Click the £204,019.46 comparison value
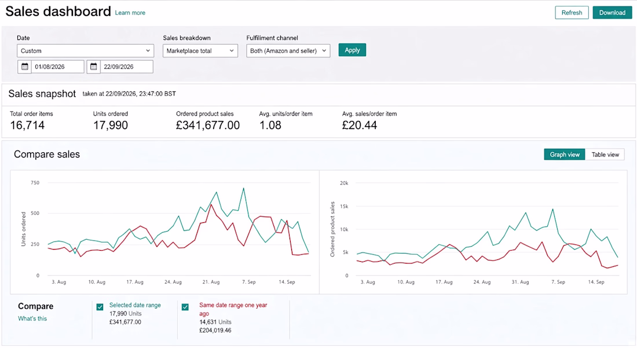The image size is (637, 348). pyautogui.click(x=215, y=331)
